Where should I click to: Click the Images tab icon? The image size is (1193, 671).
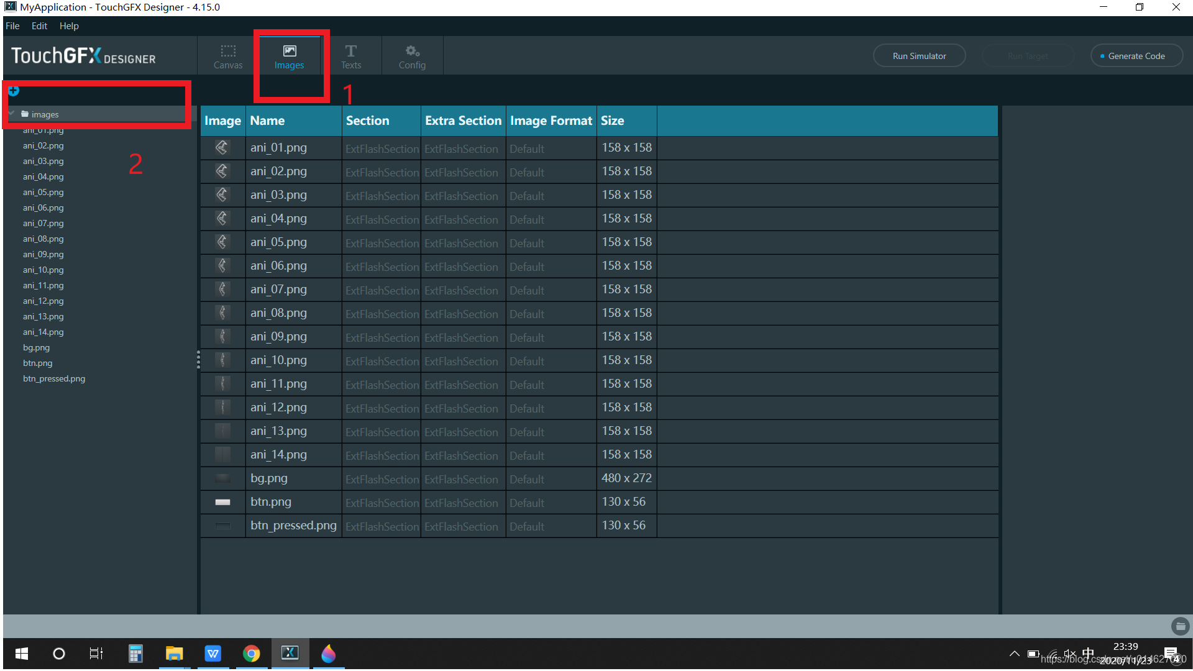pos(290,51)
